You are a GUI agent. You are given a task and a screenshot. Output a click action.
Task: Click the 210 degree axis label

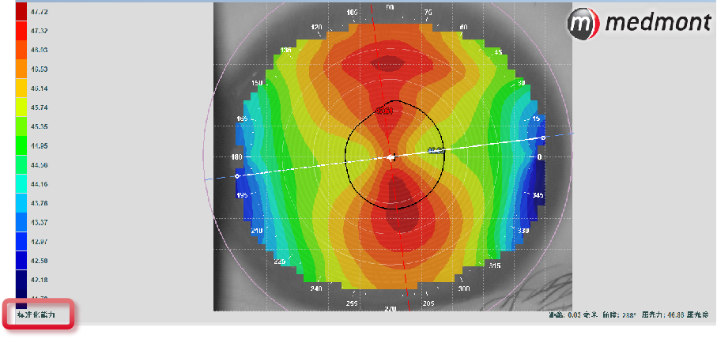point(257,232)
